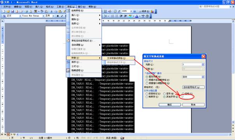Click the Cut scissors toolbar icon
This screenshot has width=235, height=140.
[x=51, y=11]
